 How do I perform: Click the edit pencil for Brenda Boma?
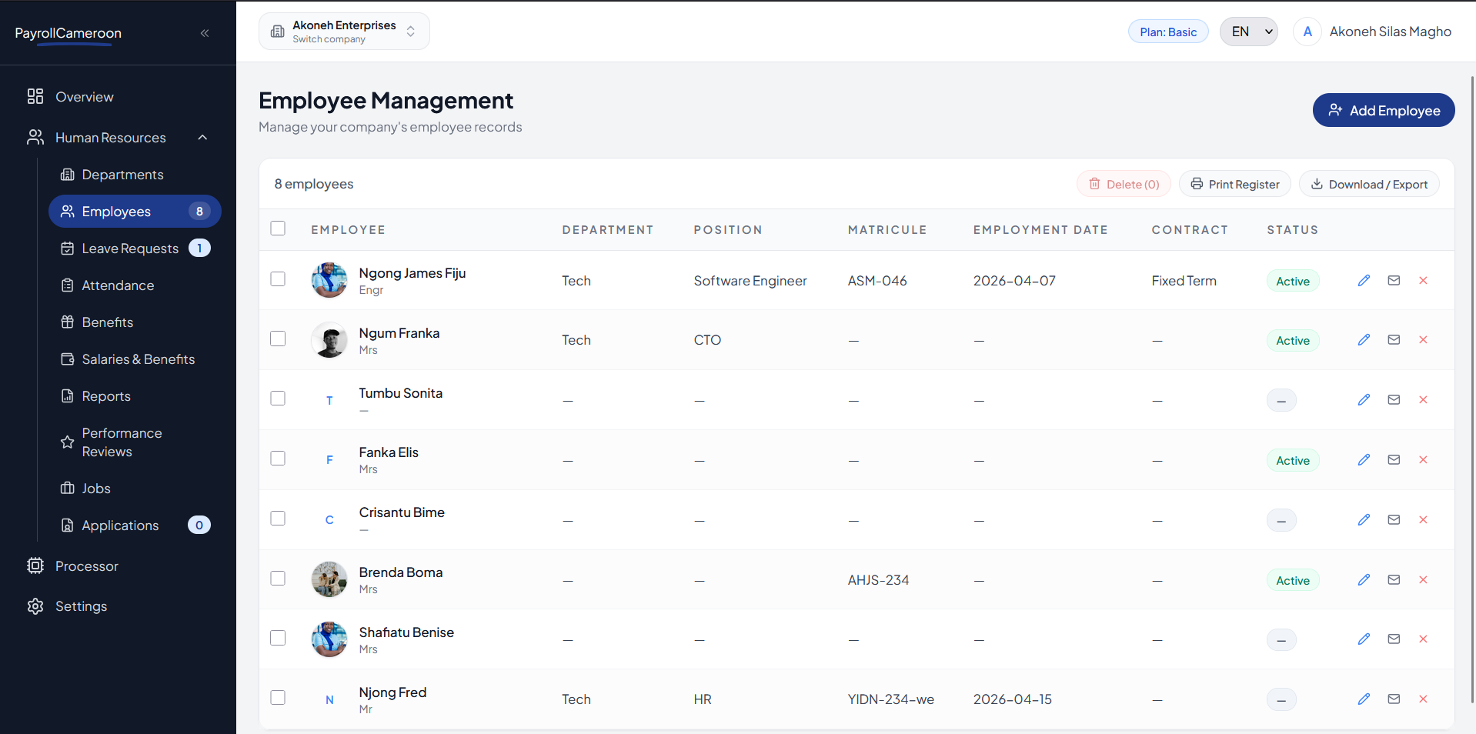pos(1364,580)
